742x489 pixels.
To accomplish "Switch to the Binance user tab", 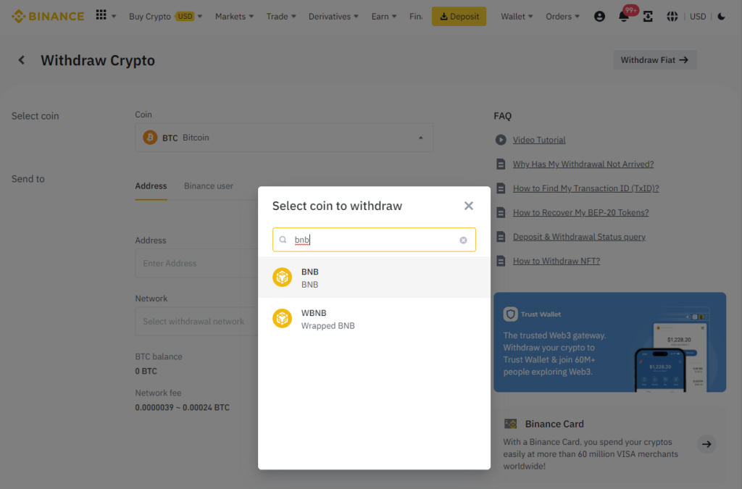I will 209,186.
